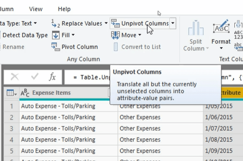Click the fx function icon
Screen dimensions: 243x161
tap(53, 77)
